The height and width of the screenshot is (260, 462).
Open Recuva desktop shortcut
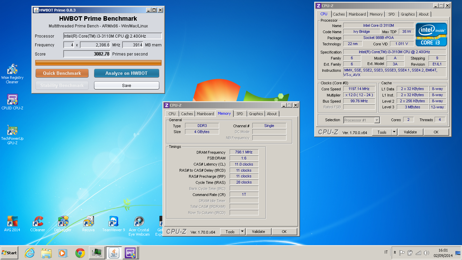tap(88, 224)
